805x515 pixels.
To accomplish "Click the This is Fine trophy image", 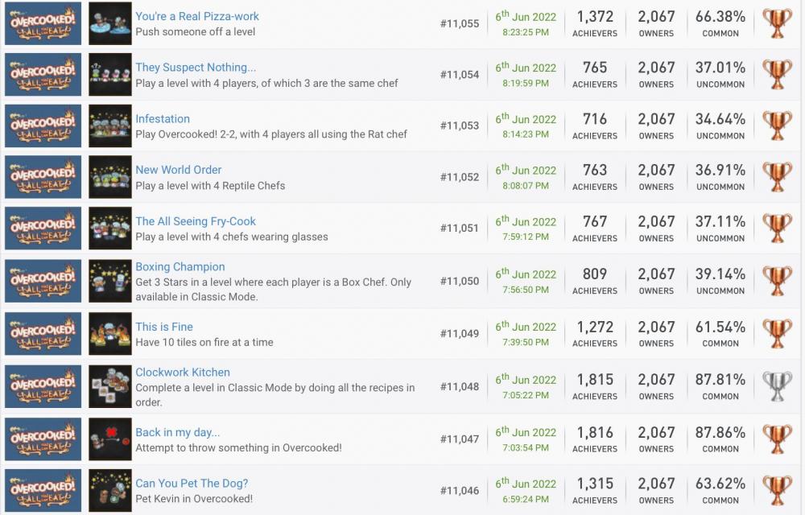I will click(x=110, y=334).
